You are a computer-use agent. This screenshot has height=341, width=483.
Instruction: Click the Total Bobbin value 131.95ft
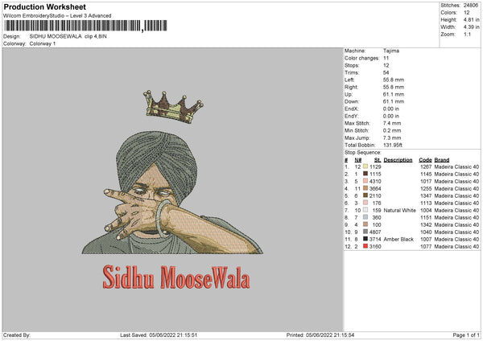tap(393, 145)
